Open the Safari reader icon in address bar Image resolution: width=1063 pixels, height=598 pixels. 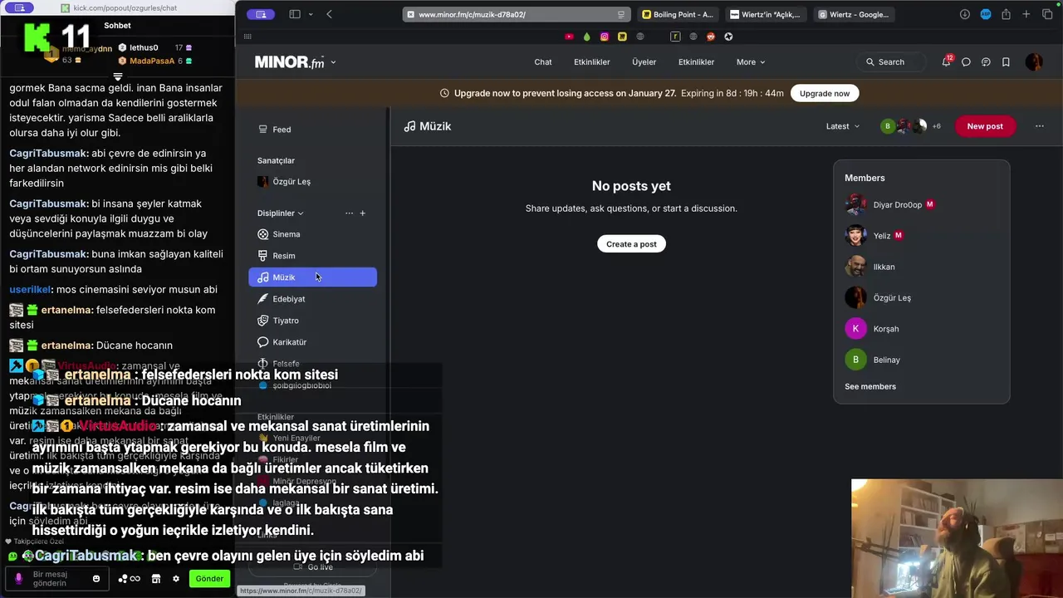click(x=620, y=14)
